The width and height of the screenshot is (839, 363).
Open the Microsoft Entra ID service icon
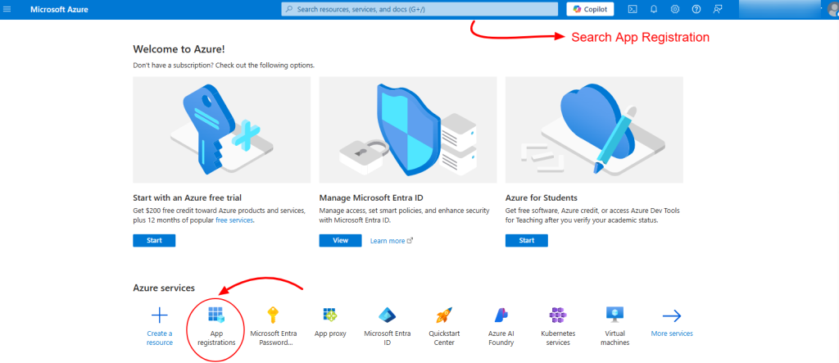coord(387,315)
